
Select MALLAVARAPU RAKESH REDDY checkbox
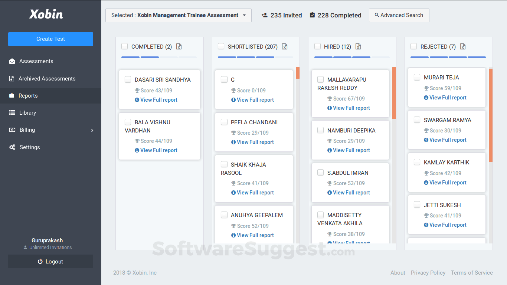(321, 79)
